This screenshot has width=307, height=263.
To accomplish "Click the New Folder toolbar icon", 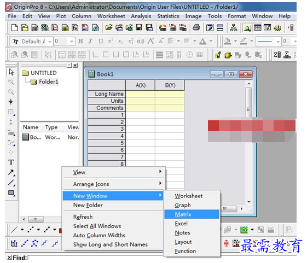I will (25, 28).
